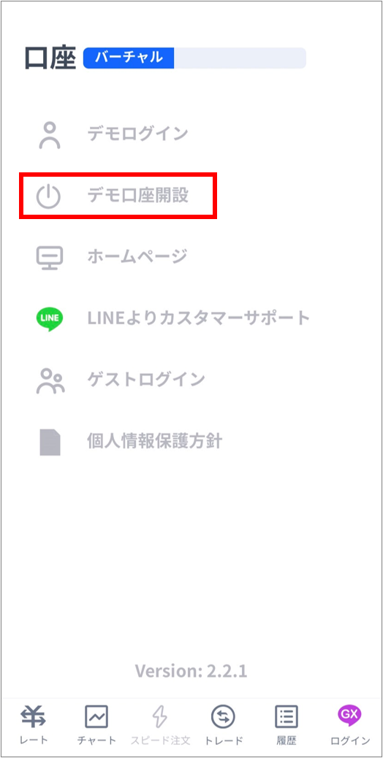383x758 pixels.
Task: Tap the power icon for デモ口座開設
Action: pos(49,196)
